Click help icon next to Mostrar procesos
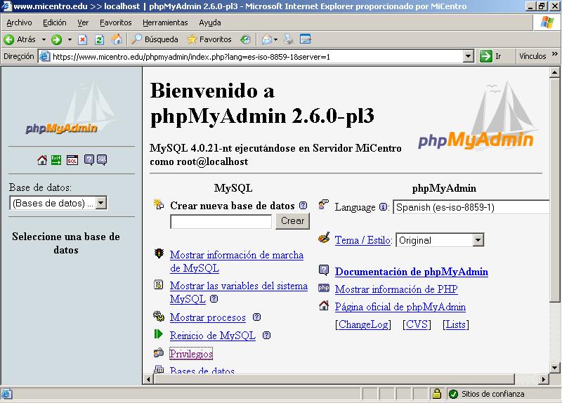This screenshot has height=403, width=562. pos(256,317)
